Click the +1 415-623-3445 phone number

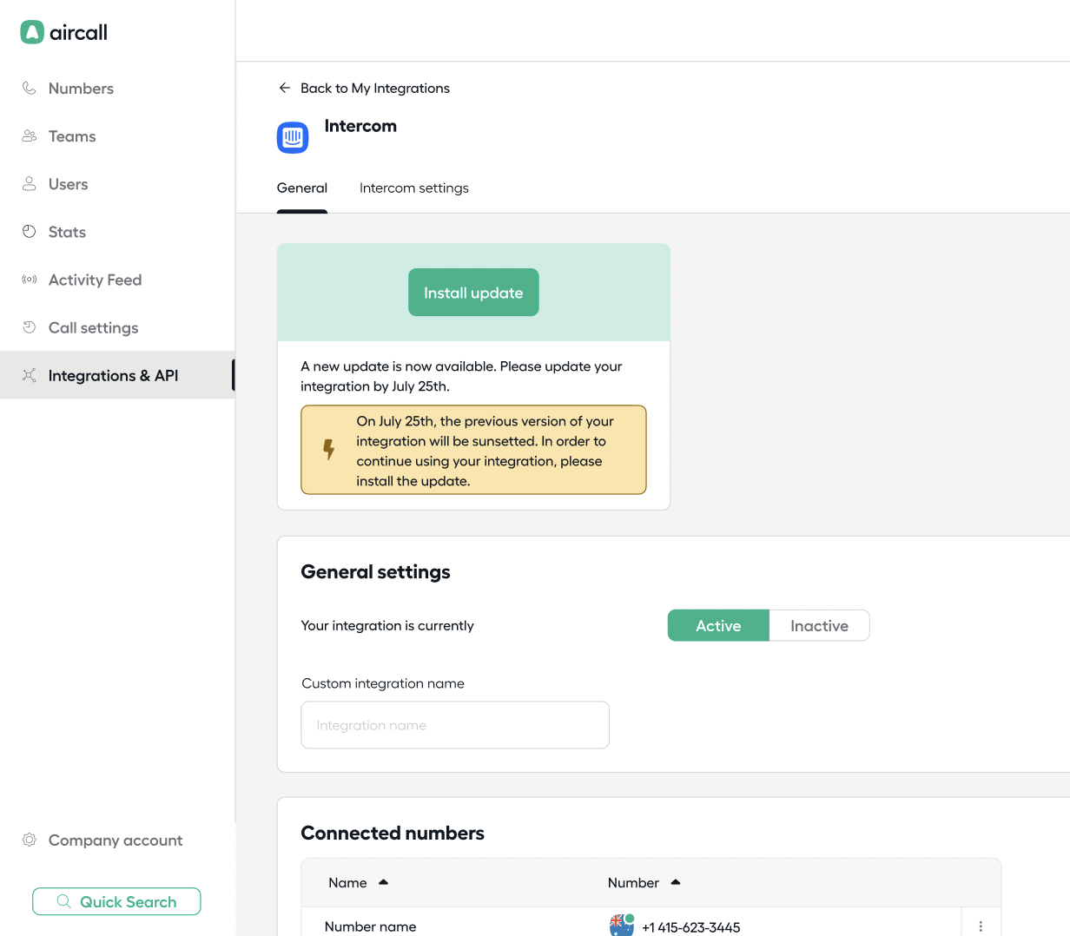(691, 927)
